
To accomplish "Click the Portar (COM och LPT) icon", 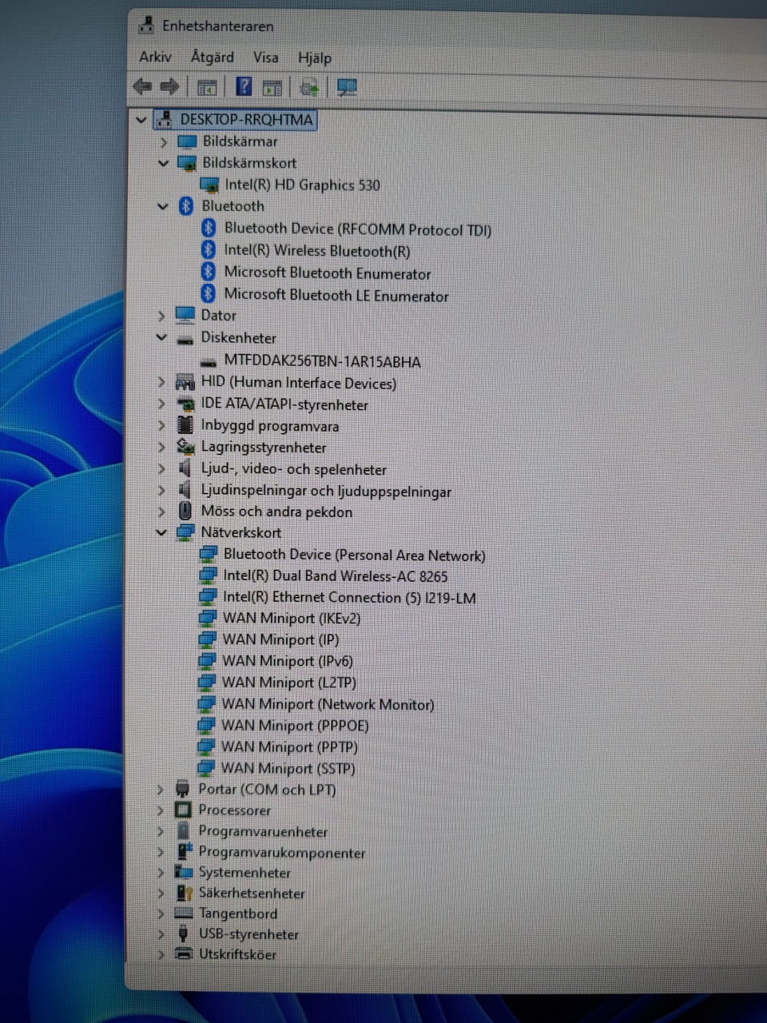I will click(183, 789).
